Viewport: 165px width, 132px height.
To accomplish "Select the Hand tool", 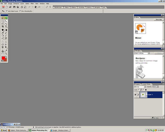I will 3,53.
